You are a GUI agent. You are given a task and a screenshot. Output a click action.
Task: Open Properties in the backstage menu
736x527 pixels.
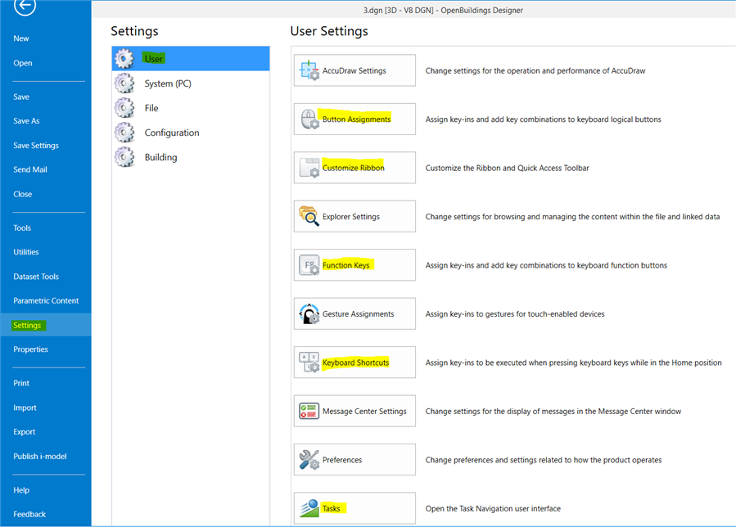(x=30, y=349)
